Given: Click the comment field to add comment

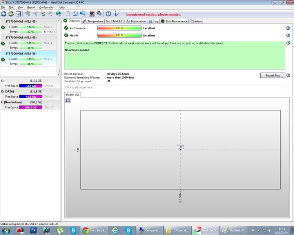Looking at the screenshot, I should coord(174,87).
